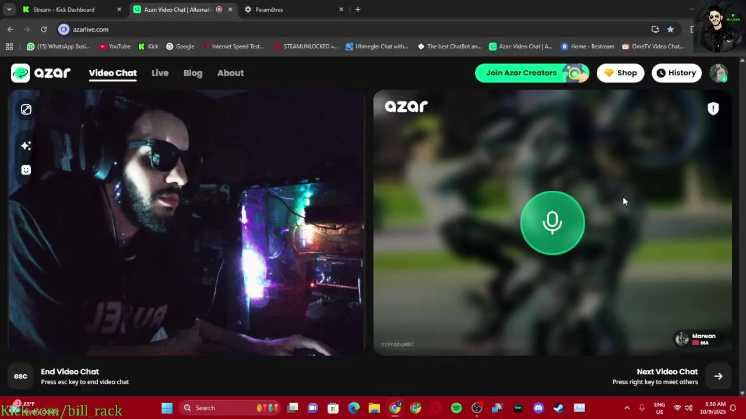Screen dimensions: 746x419
Task: Open chat History
Action: [676, 73]
